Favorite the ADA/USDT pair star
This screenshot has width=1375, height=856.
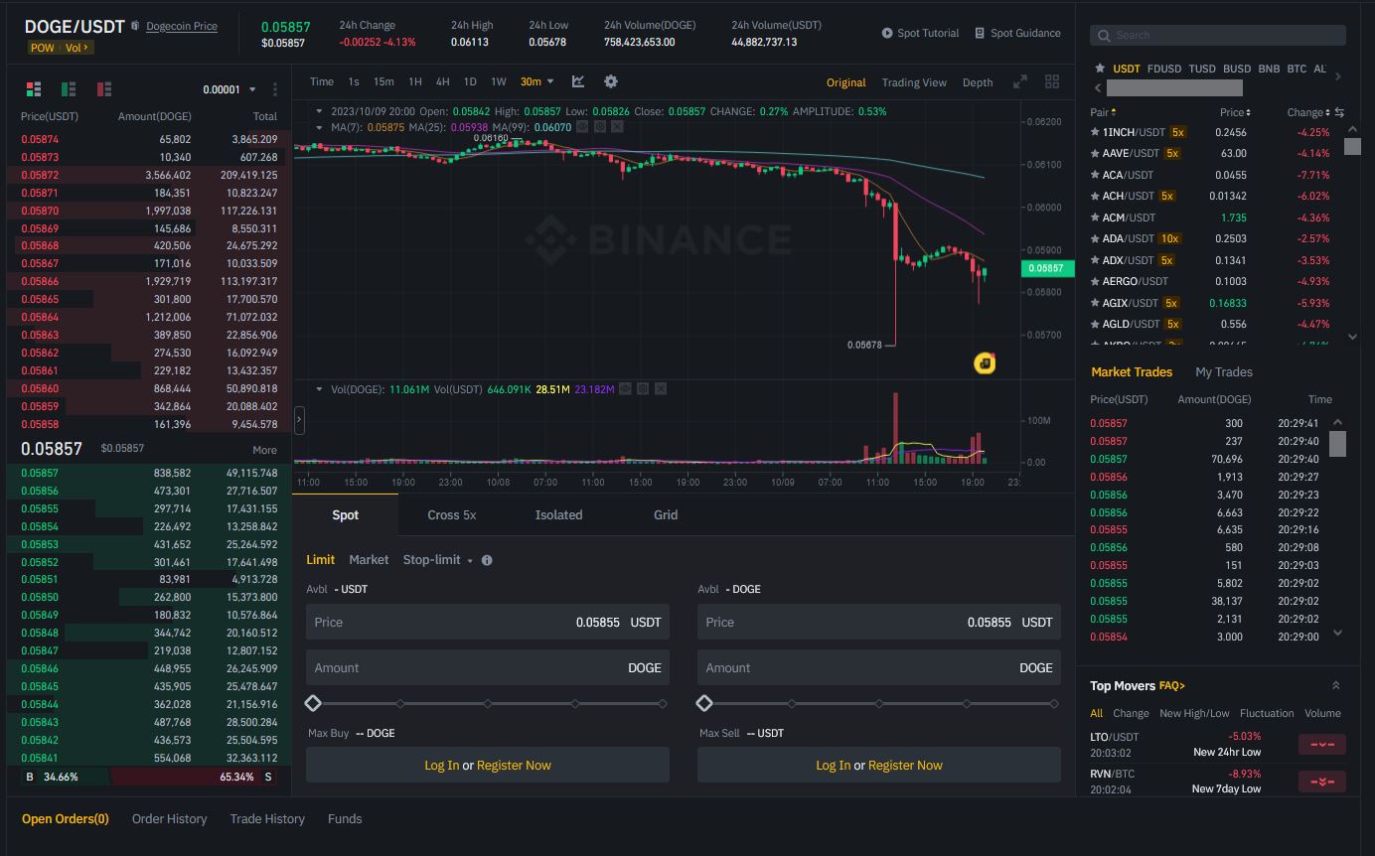[x=1095, y=238]
